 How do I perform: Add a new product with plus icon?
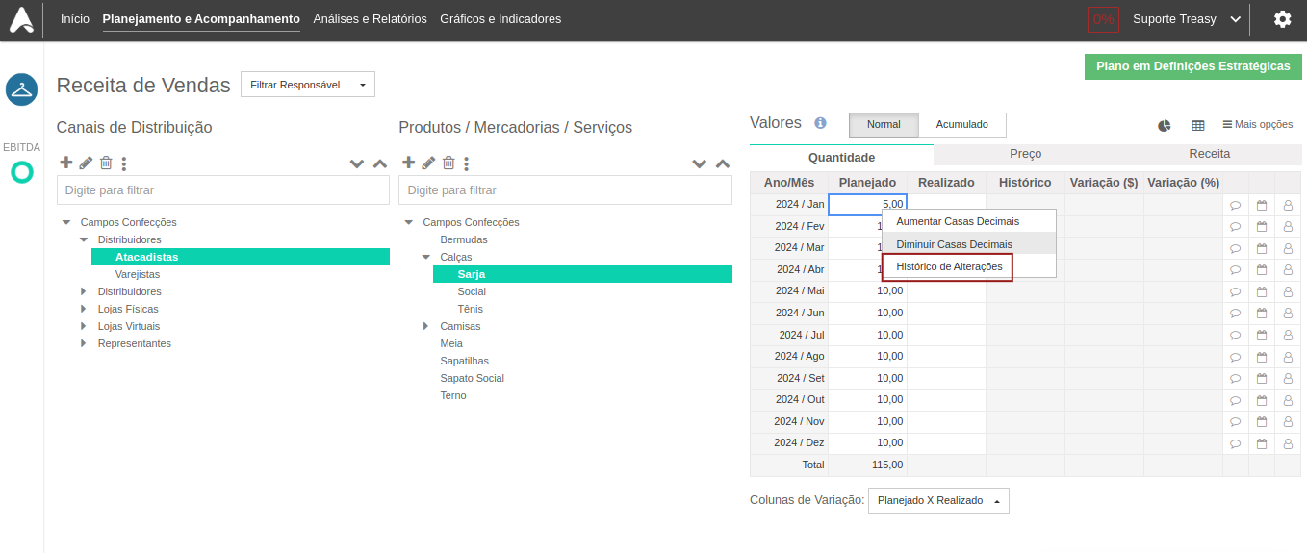(408, 163)
